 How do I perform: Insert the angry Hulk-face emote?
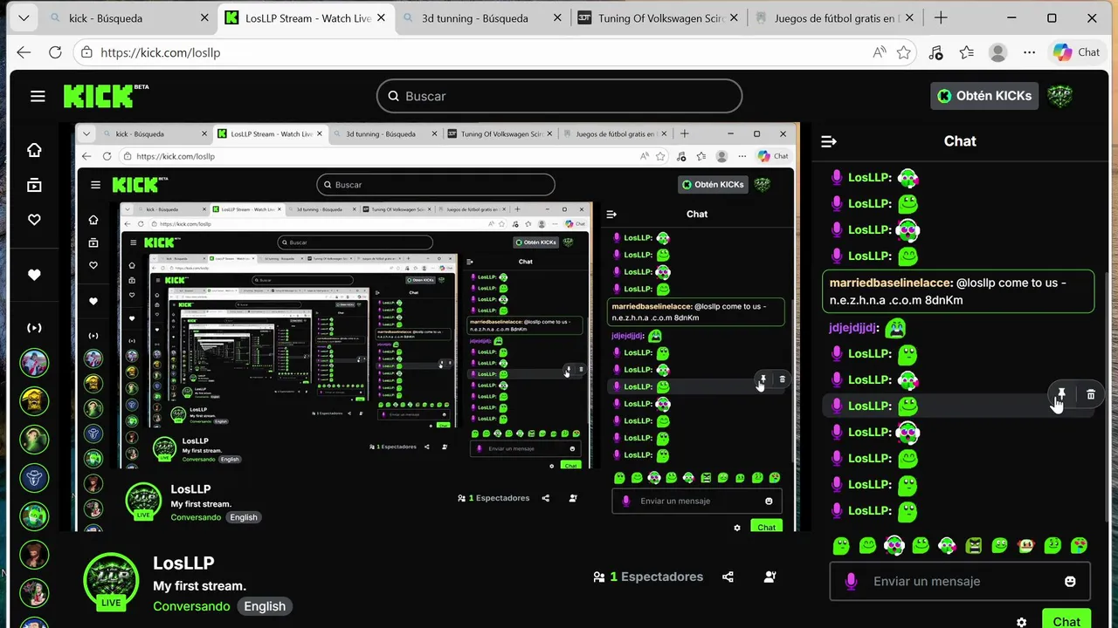[x=973, y=546]
